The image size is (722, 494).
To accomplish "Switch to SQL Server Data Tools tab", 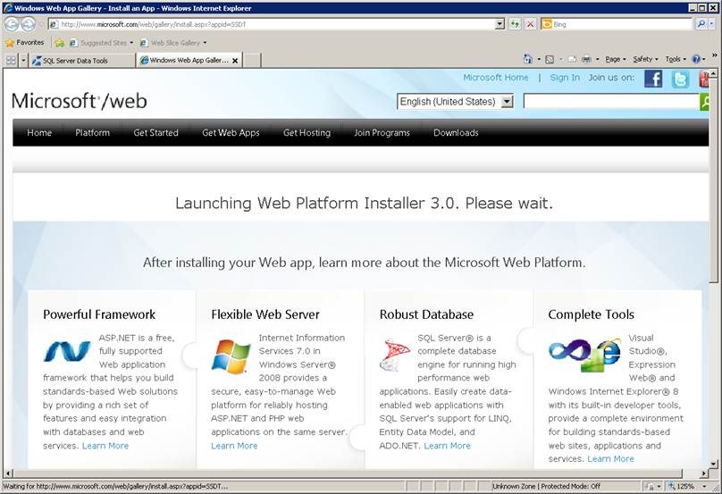I will click(x=82, y=61).
